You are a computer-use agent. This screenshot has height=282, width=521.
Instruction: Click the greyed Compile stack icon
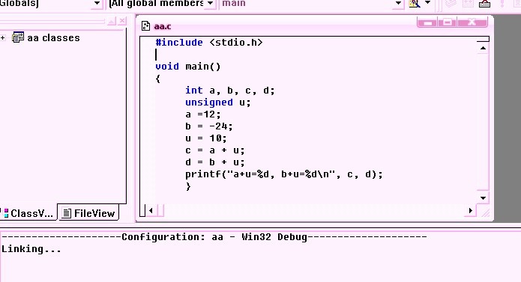tap(451, 3)
